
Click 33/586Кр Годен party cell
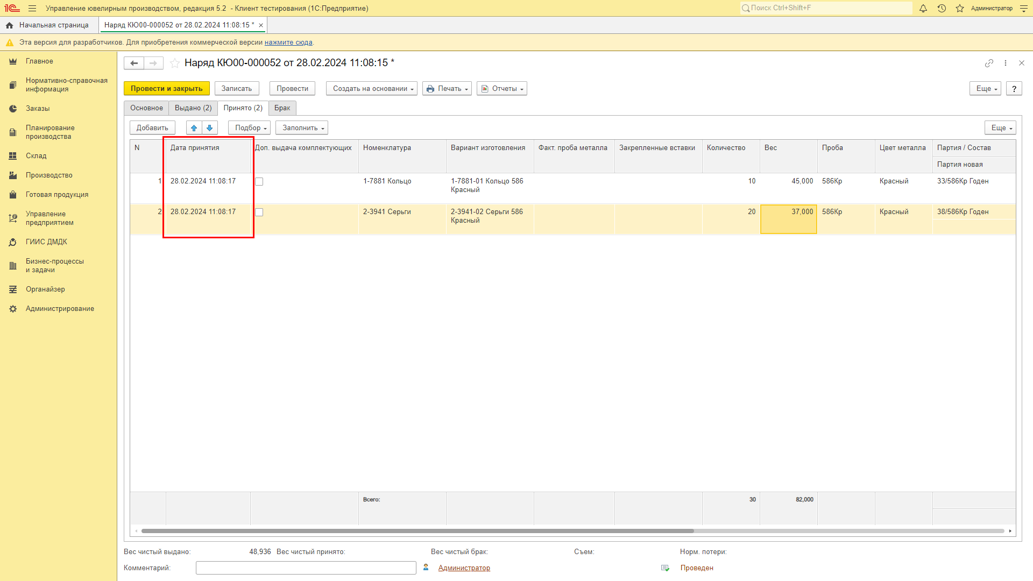(x=974, y=181)
